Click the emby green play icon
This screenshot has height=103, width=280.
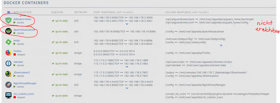(8, 42)
